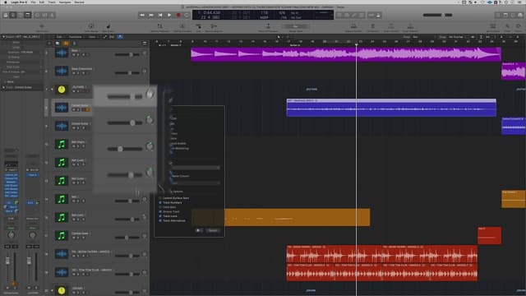Viewport: 526px width, 296px height.
Task: Open the Logic Pro X menu
Action: coord(19,2)
